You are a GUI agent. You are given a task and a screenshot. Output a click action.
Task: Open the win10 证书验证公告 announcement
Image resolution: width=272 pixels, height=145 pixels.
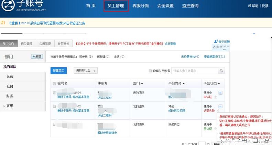[47, 23]
